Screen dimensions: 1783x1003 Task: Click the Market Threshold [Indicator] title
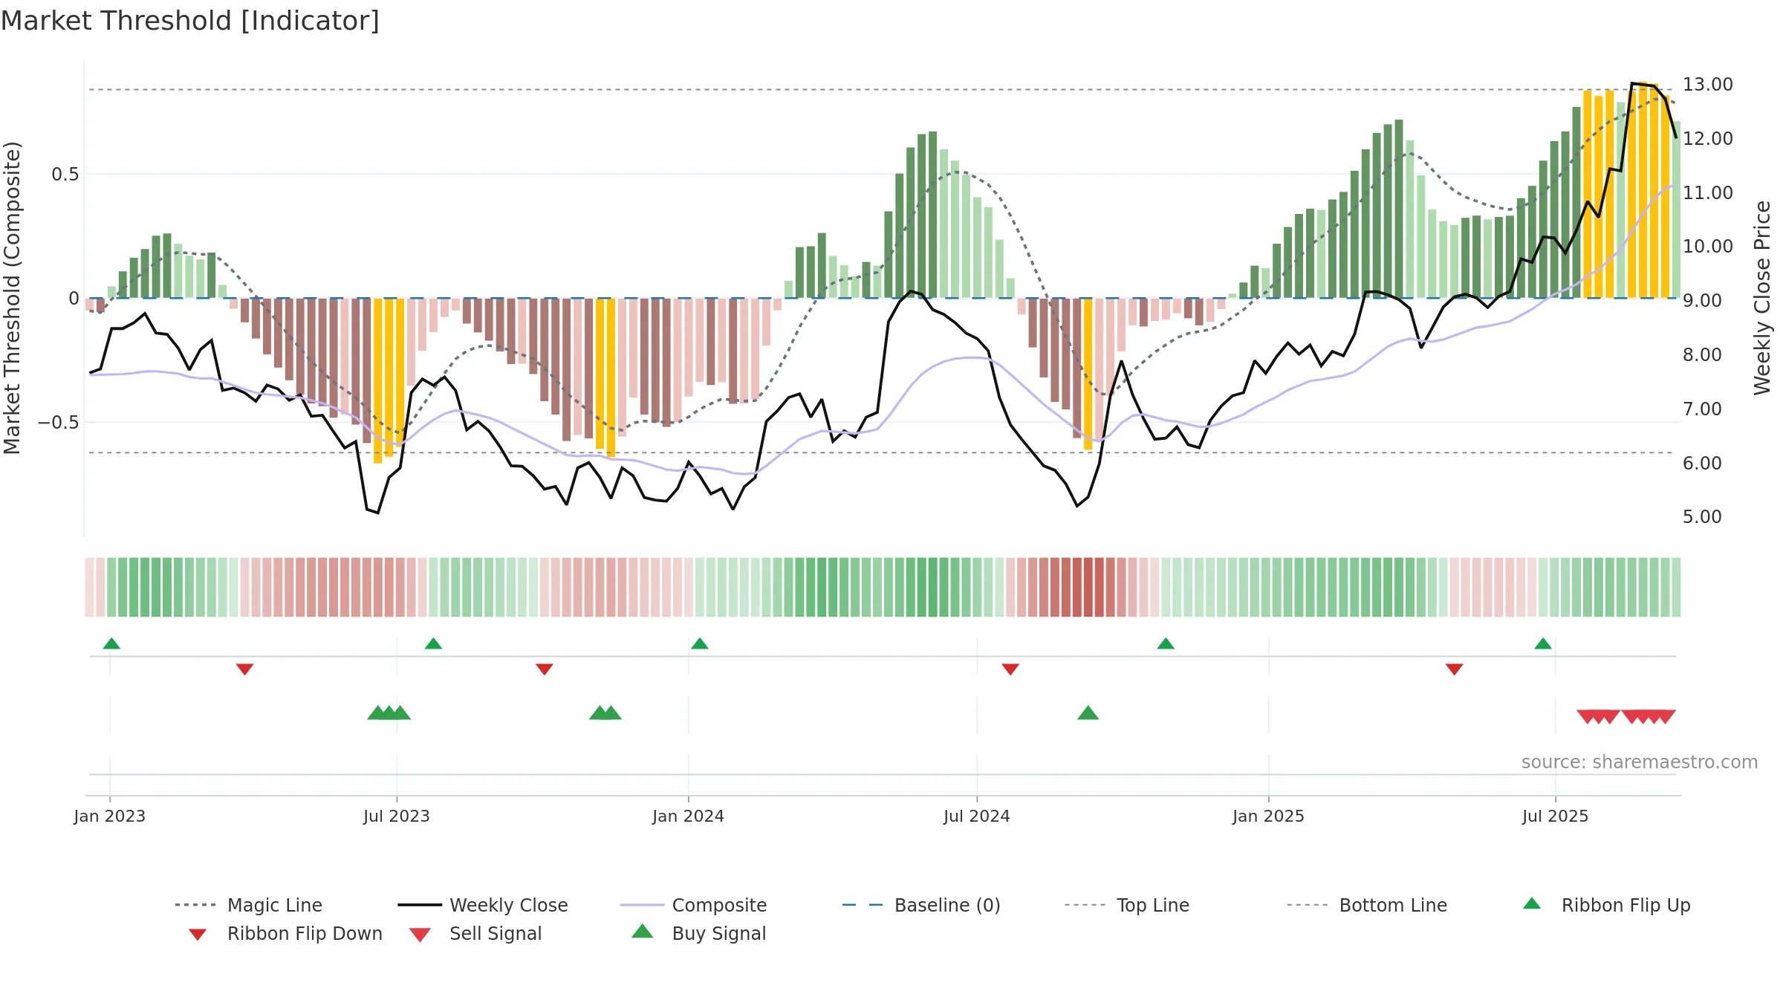(x=190, y=21)
